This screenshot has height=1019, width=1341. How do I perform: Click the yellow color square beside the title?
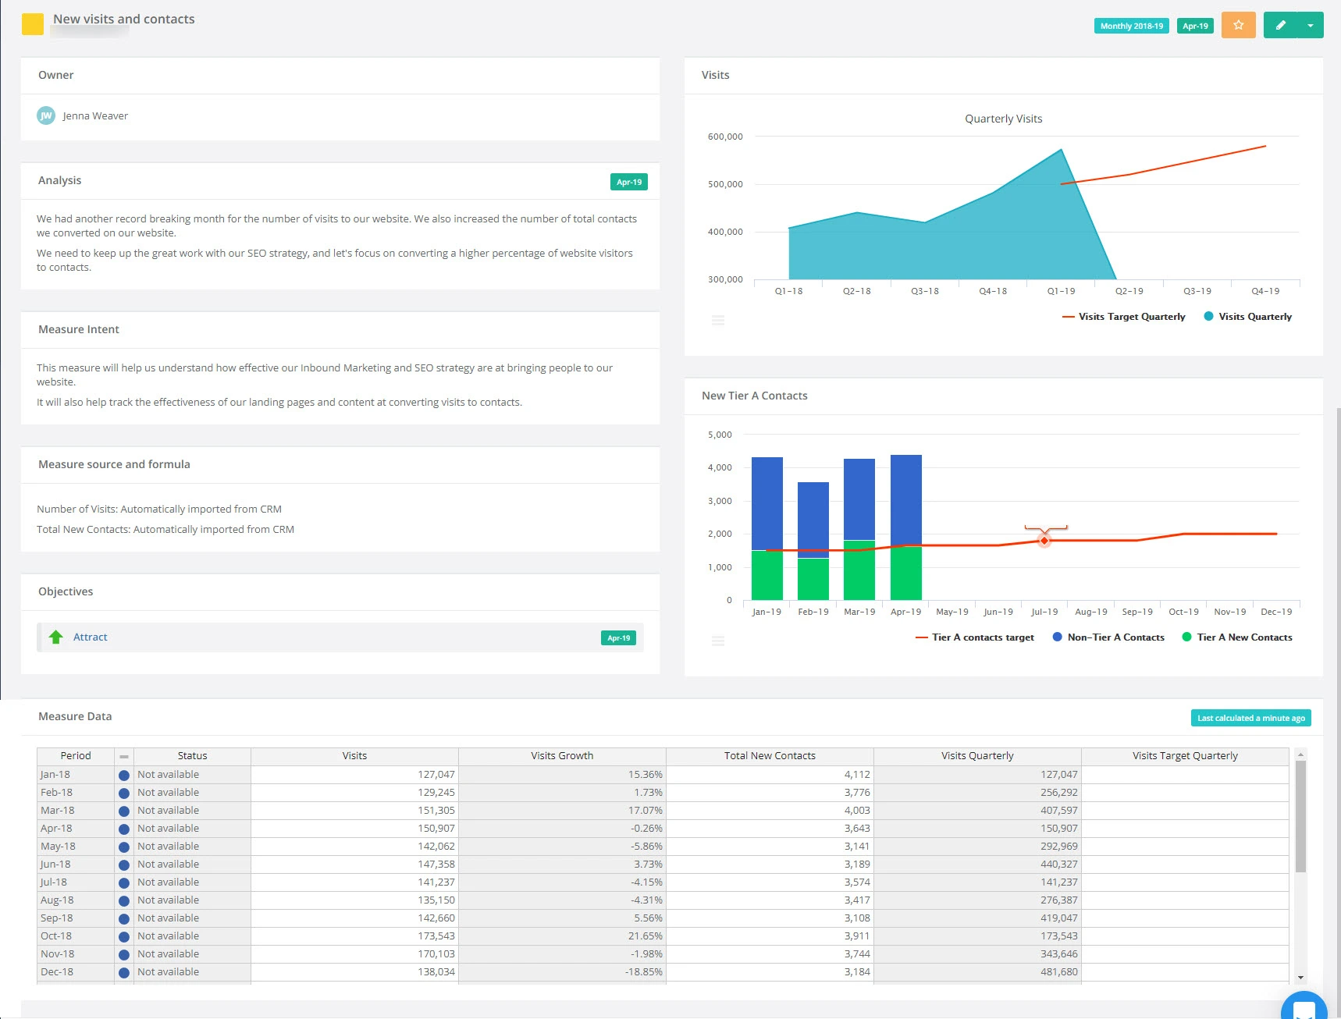point(32,24)
